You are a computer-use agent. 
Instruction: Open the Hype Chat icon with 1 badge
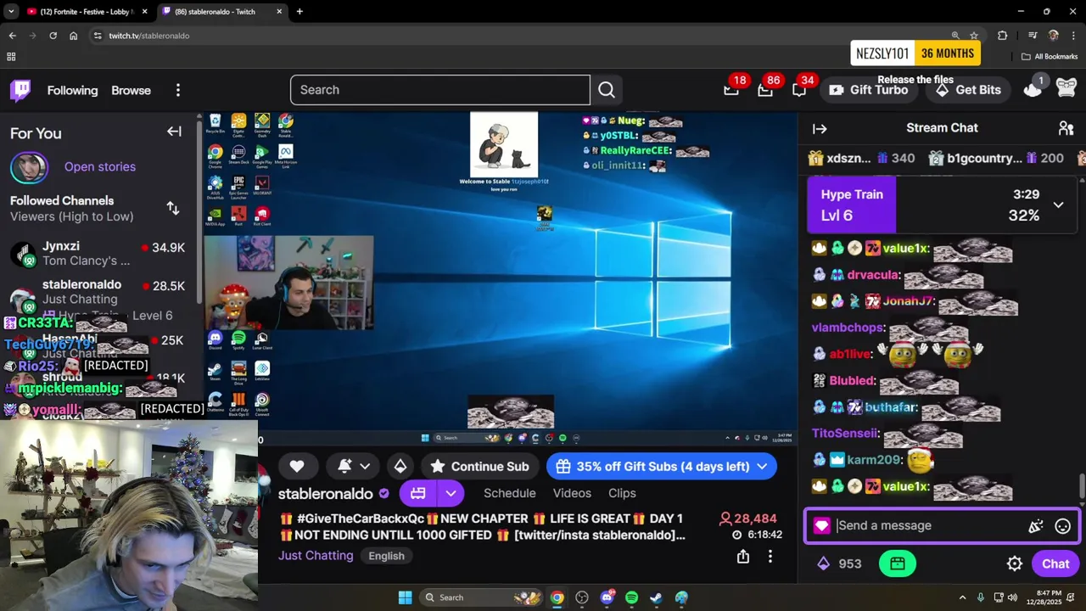[x=1033, y=88]
